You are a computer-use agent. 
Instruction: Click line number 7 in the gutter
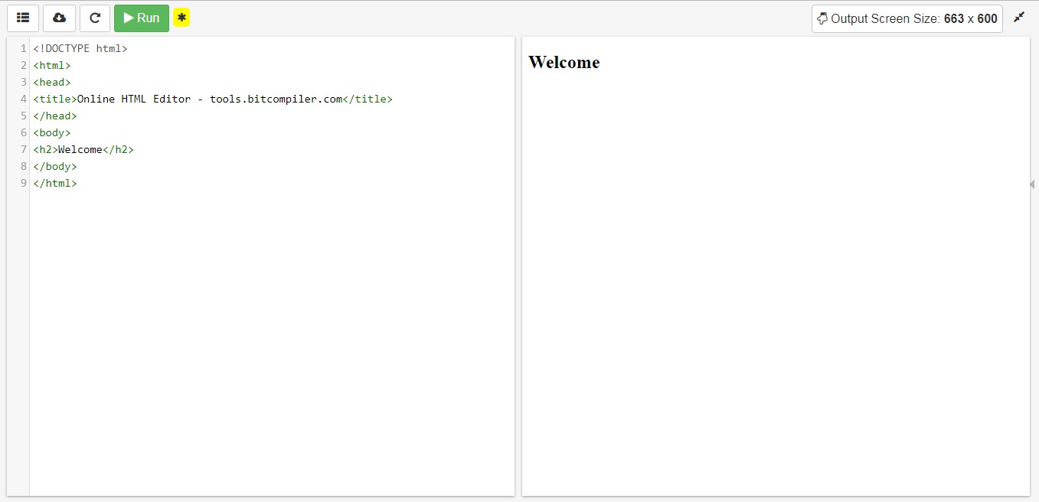[23, 149]
